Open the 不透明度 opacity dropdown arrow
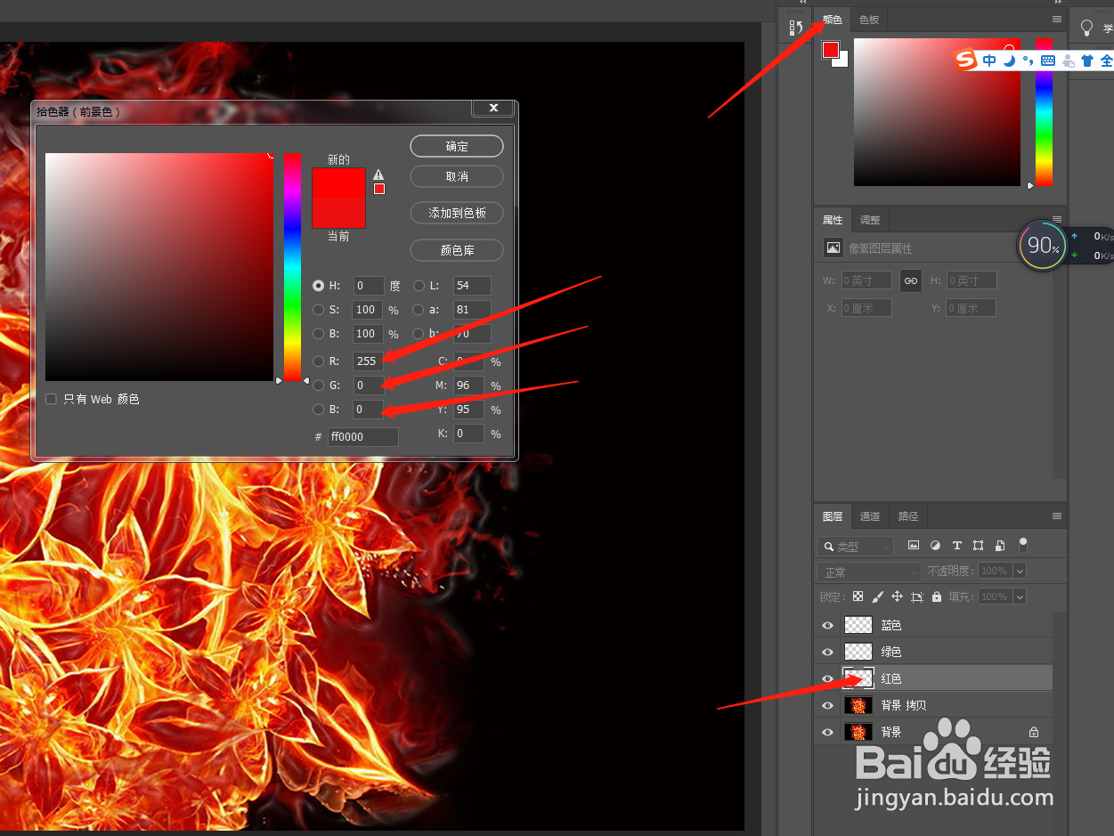 point(1020,572)
